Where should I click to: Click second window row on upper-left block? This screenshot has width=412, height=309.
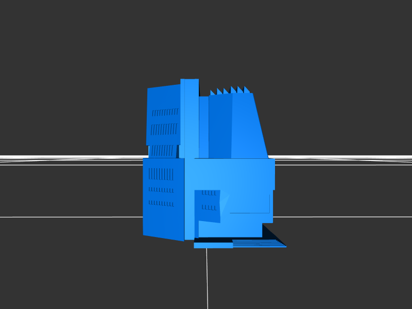(x=164, y=129)
